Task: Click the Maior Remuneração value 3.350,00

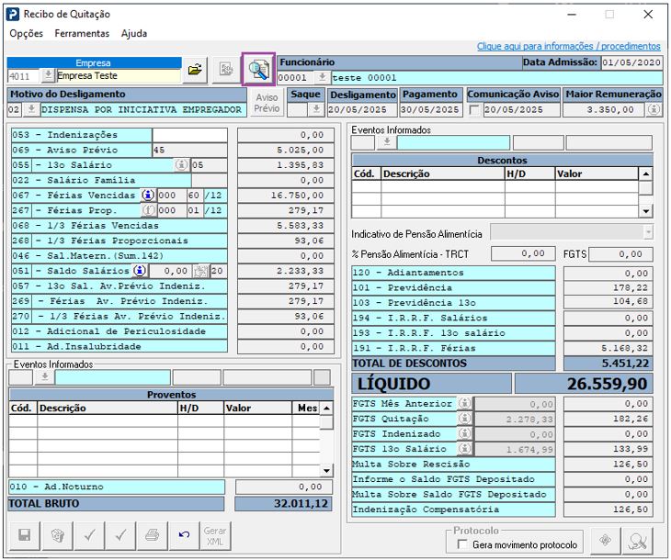Action: pyautogui.click(x=603, y=110)
